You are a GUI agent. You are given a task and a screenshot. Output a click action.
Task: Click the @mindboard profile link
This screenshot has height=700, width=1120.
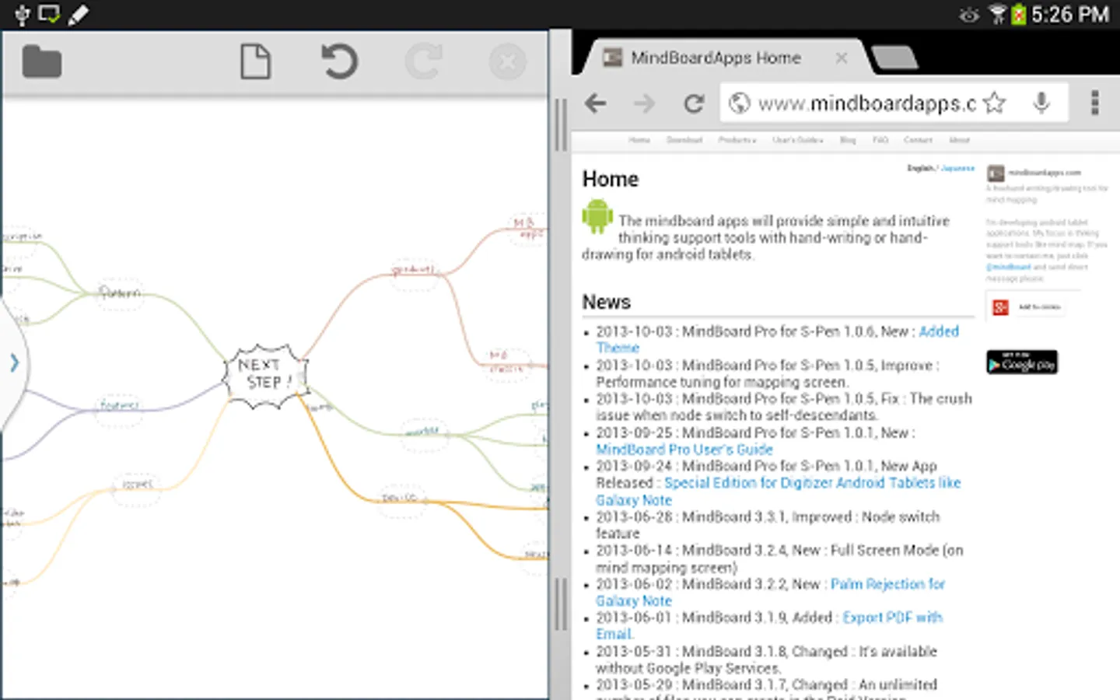[x=1008, y=267]
